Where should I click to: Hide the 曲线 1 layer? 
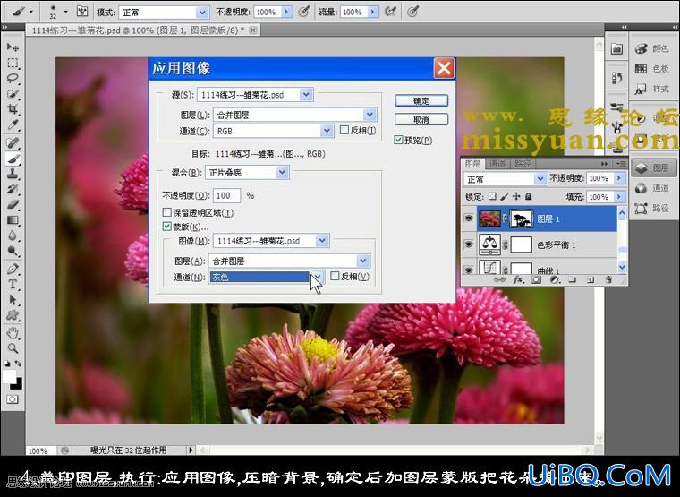(469, 270)
